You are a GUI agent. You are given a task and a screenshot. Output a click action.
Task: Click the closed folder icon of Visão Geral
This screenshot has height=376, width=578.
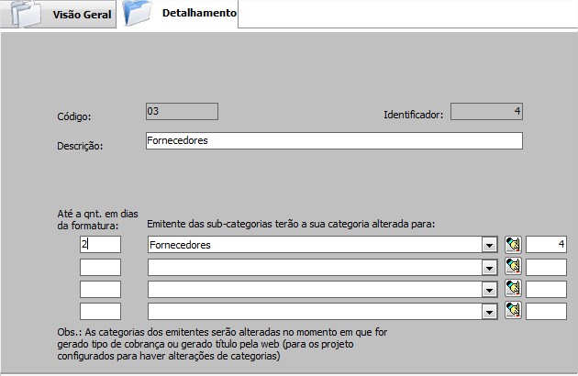(20, 15)
